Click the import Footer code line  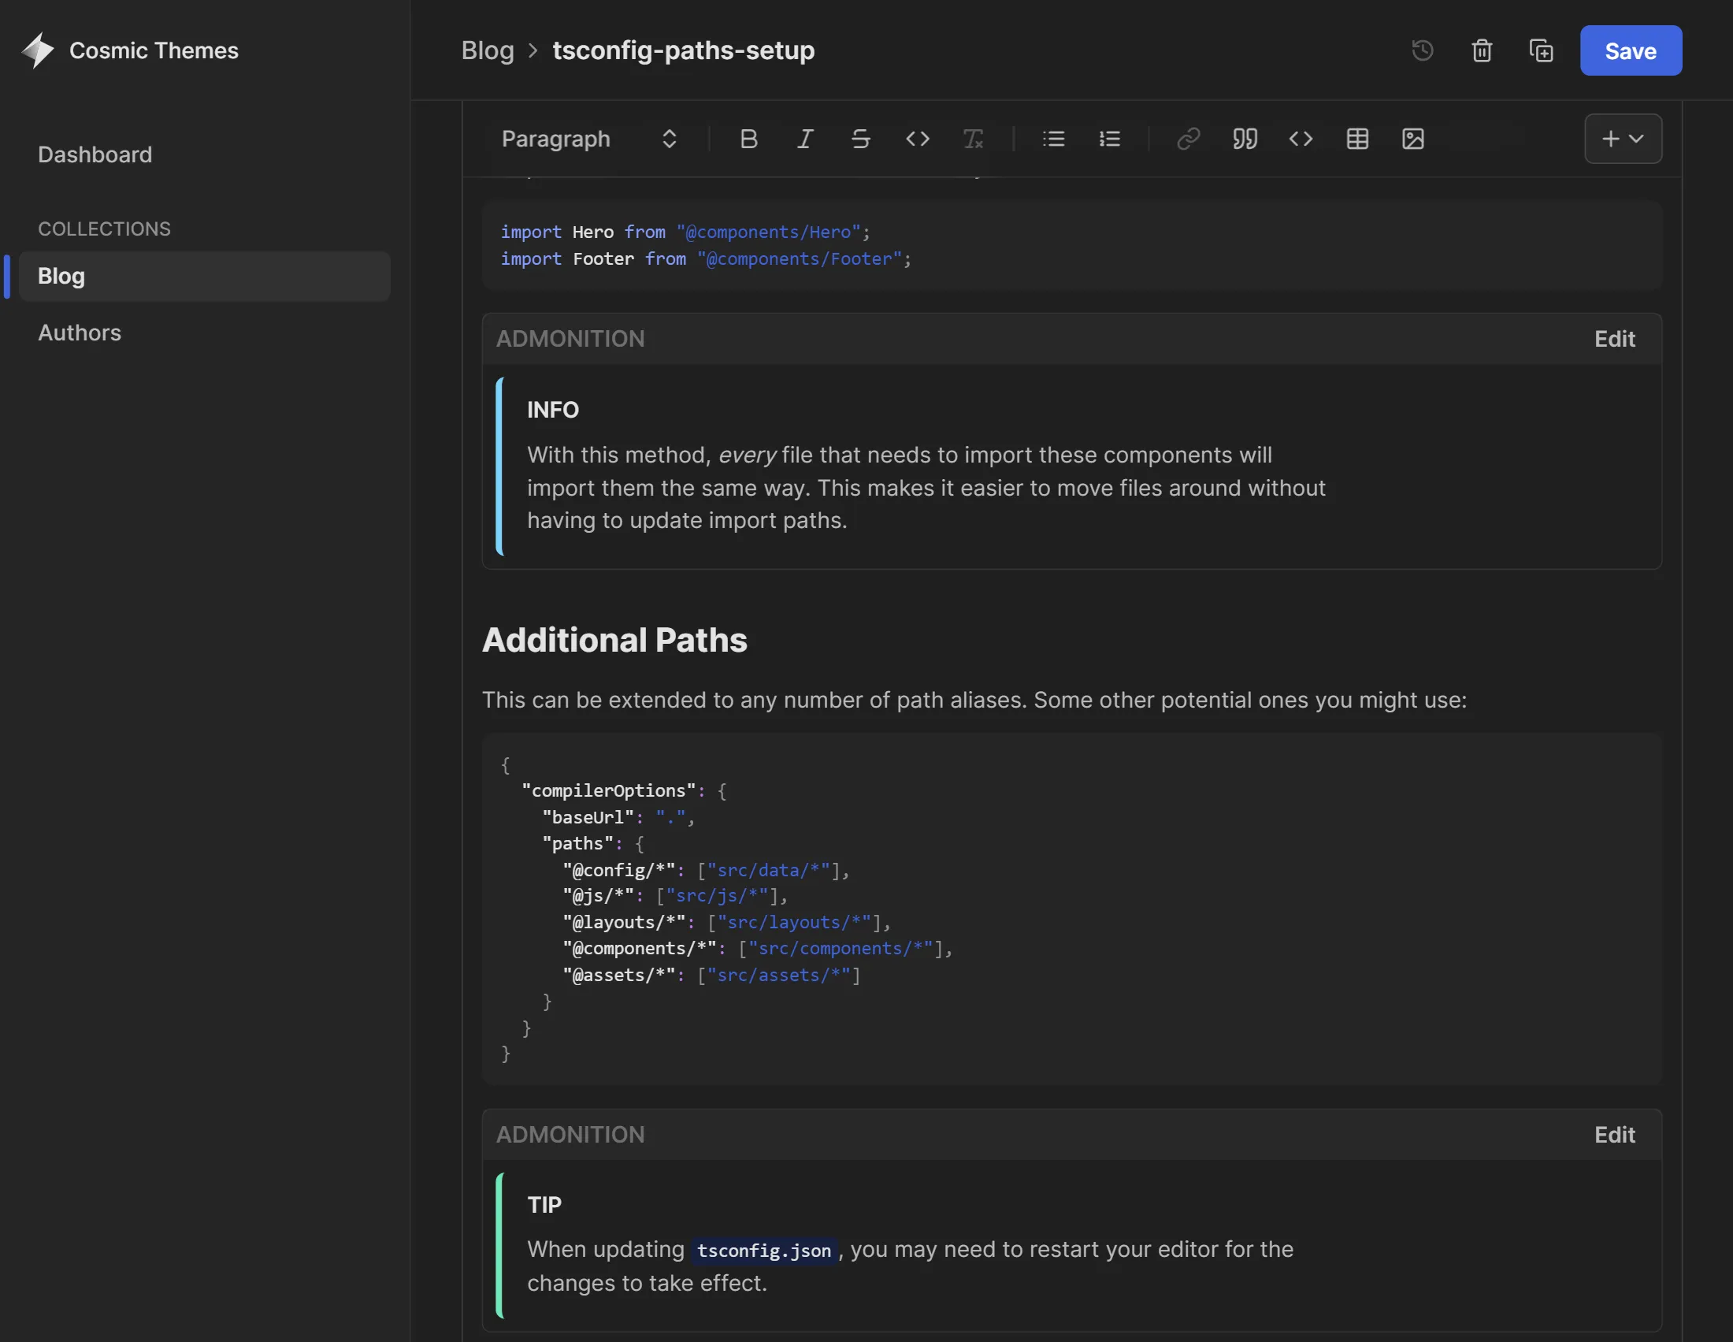click(706, 258)
